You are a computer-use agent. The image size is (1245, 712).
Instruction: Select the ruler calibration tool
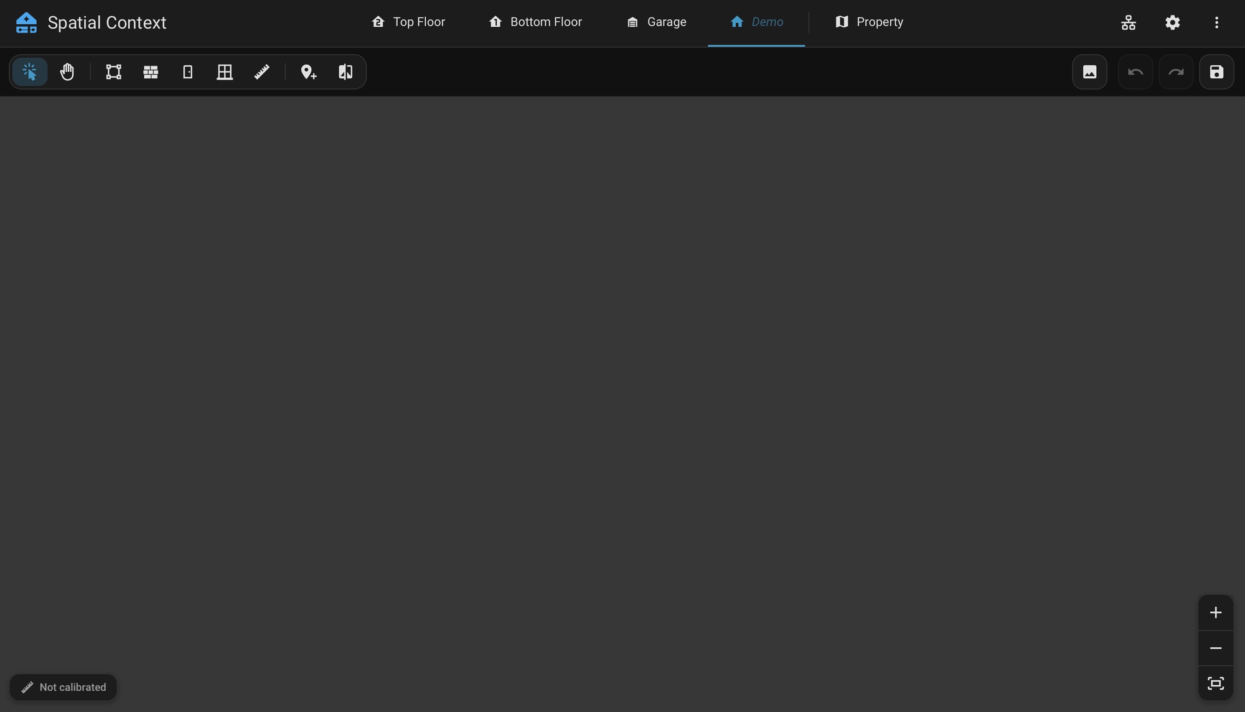pyautogui.click(x=262, y=72)
